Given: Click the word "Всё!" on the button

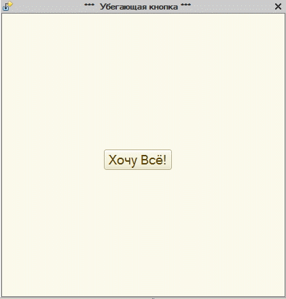Looking at the screenshot, I should point(154,160).
